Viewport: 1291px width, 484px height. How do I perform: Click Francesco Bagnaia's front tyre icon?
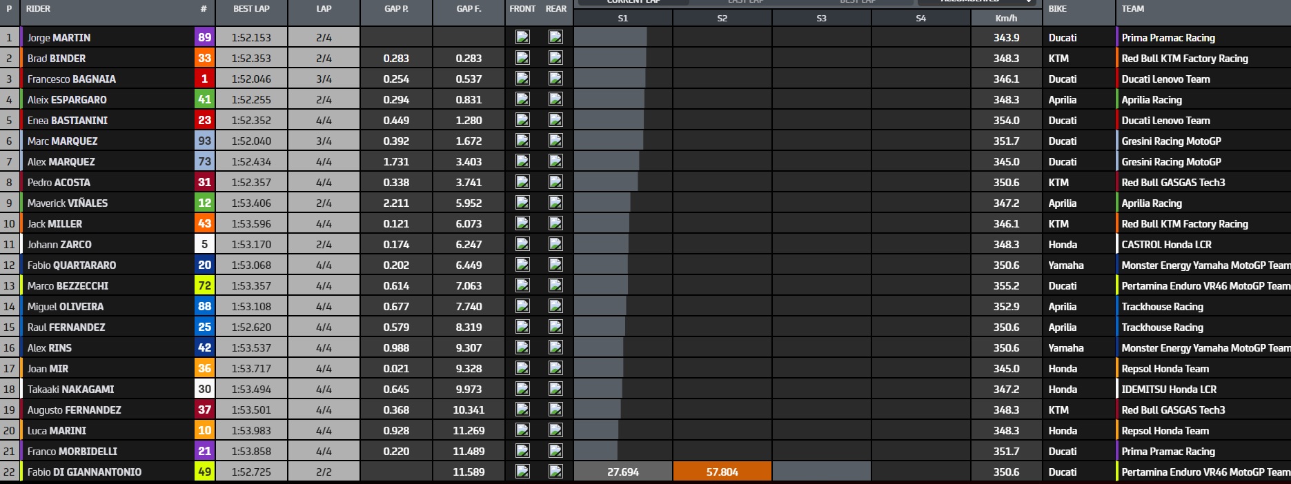[x=522, y=79]
